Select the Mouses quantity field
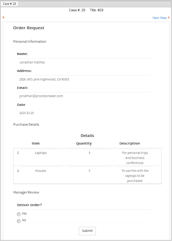Screen dimensions: 172x241 90,171
